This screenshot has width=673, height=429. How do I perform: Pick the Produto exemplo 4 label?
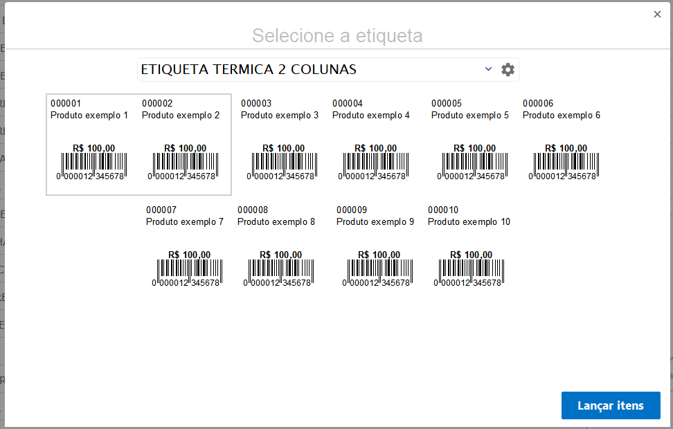(371, 116)
